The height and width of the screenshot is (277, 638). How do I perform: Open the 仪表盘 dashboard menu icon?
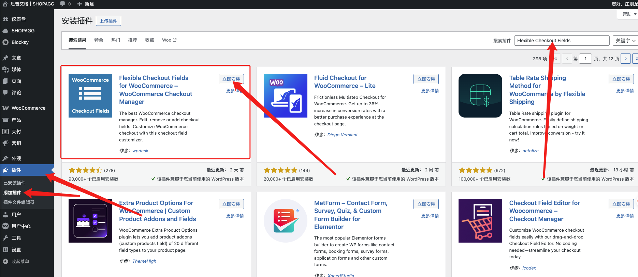click(x=5, y=19)
